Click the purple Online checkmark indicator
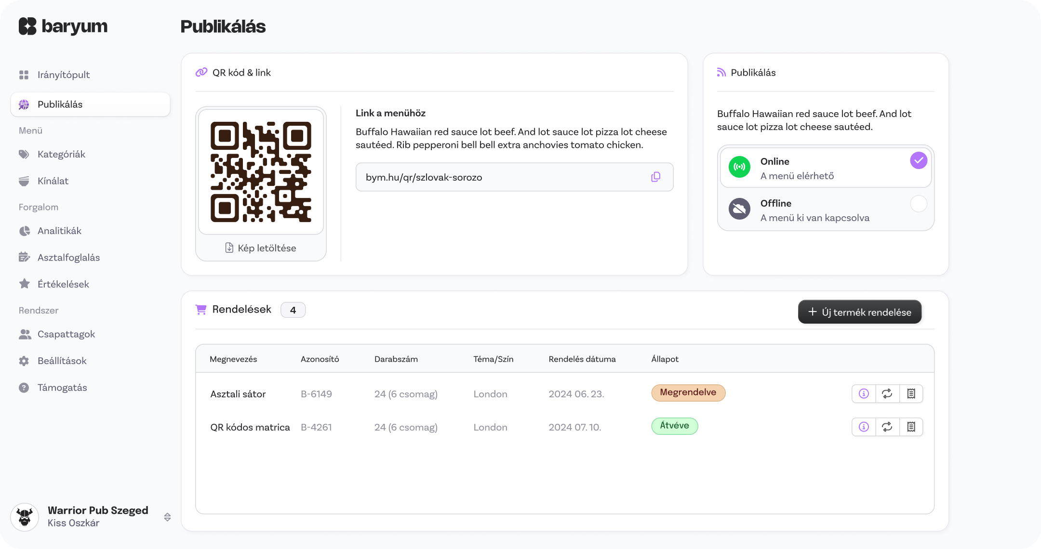 [x=918, y=160]
